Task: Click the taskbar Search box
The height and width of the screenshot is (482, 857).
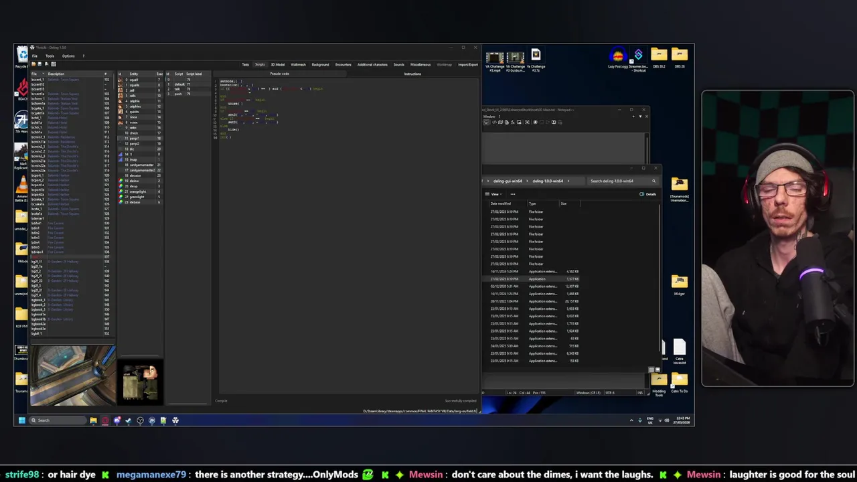Action: pos(58,420)
